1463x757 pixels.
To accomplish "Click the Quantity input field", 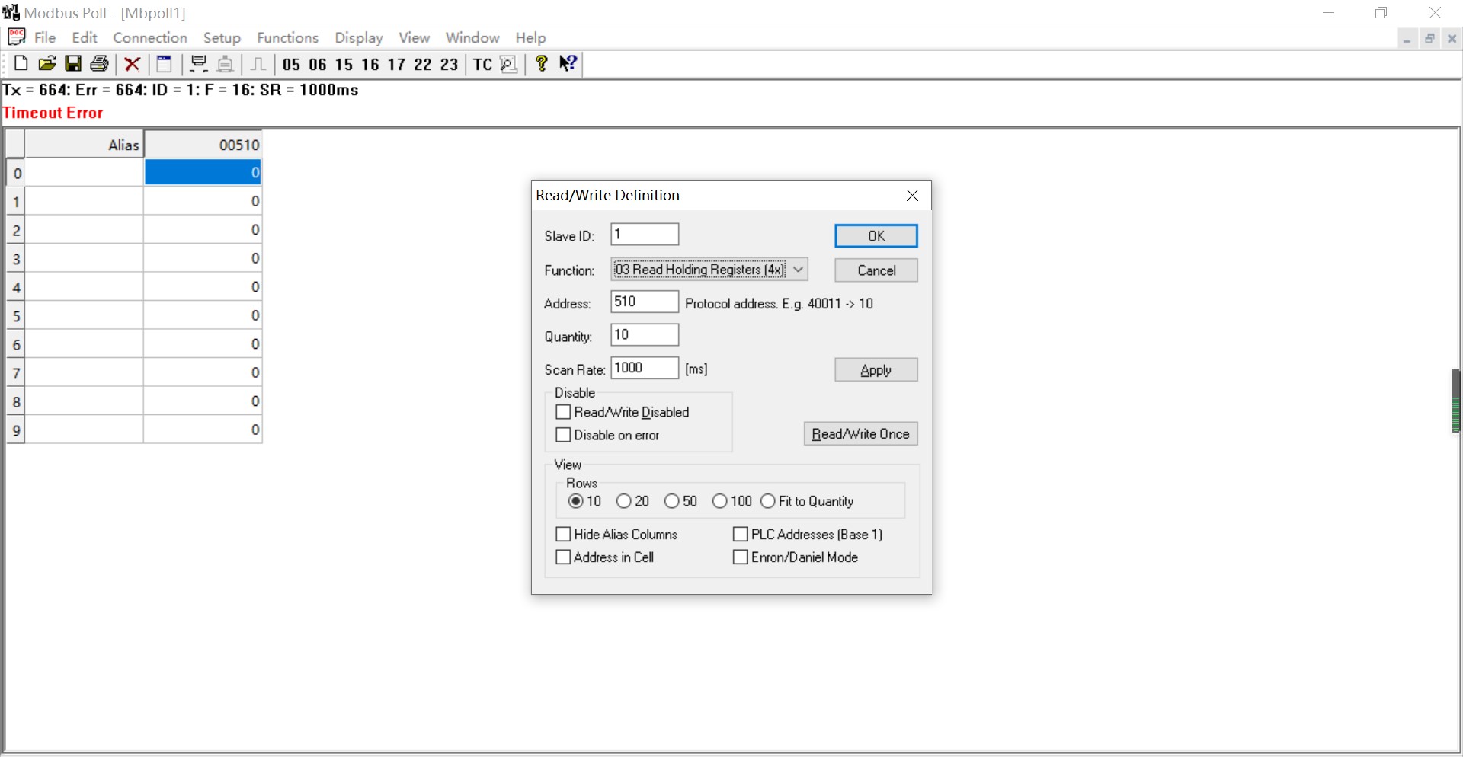I will [x=645, y=335].
